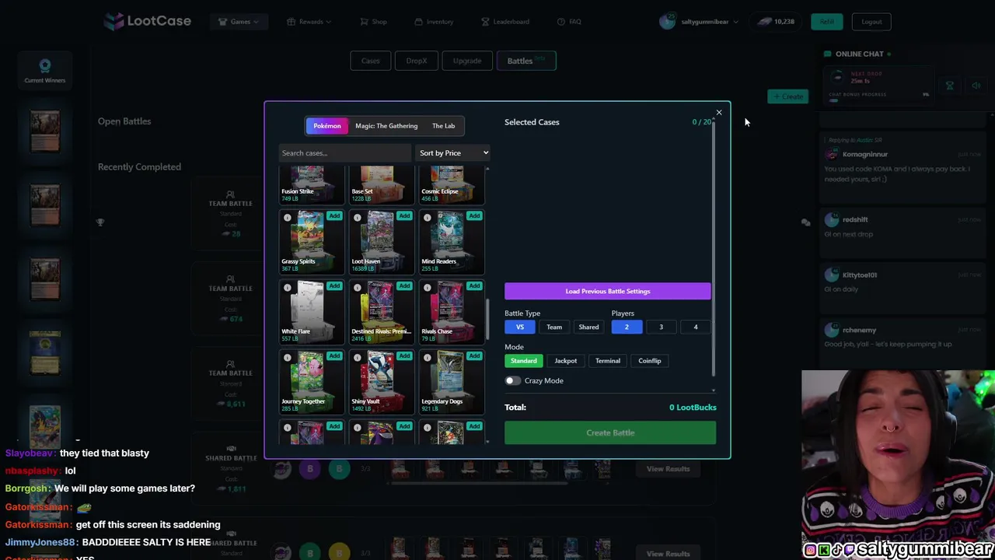Open the user avatar for saltygummibear
The width and height of the screenshot is (995, 560).
click(666, 22)
